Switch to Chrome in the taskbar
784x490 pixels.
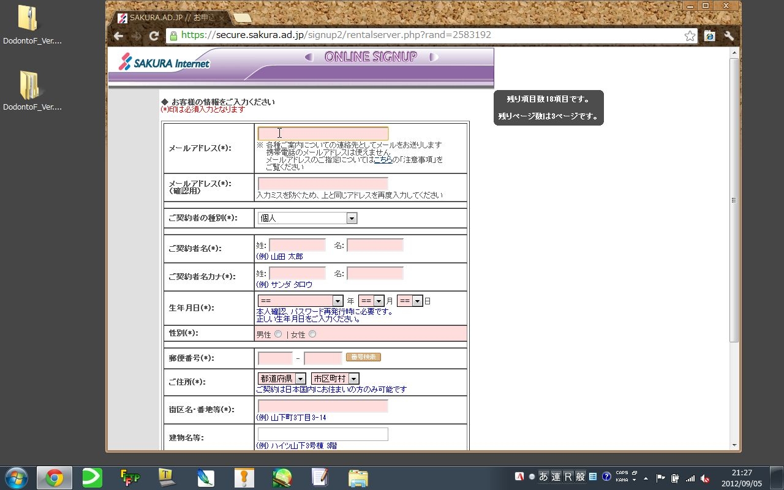[55, 478]
